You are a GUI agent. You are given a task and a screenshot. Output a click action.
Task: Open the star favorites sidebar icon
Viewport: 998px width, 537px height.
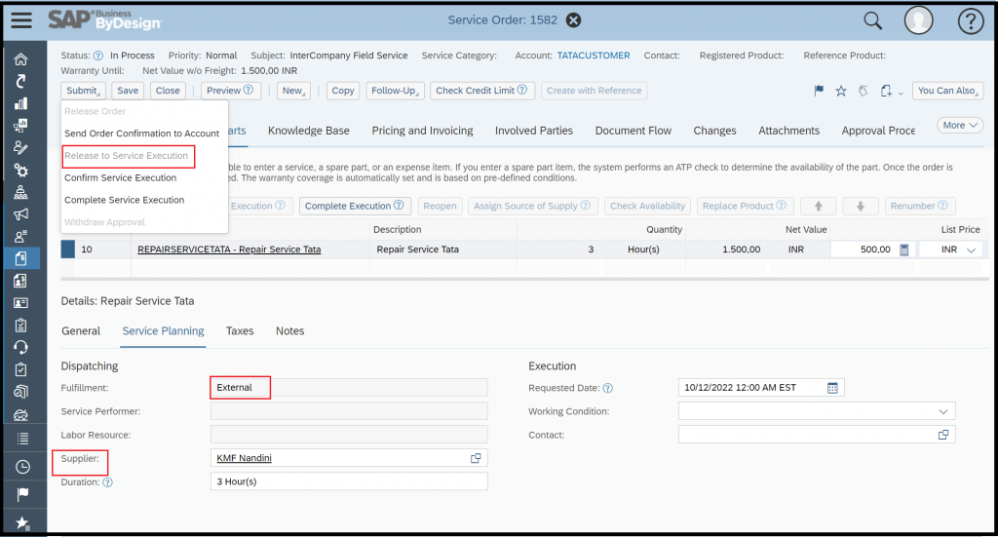coord(22,523)
